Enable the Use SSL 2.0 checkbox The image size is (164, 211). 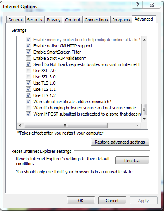point(28,70)
